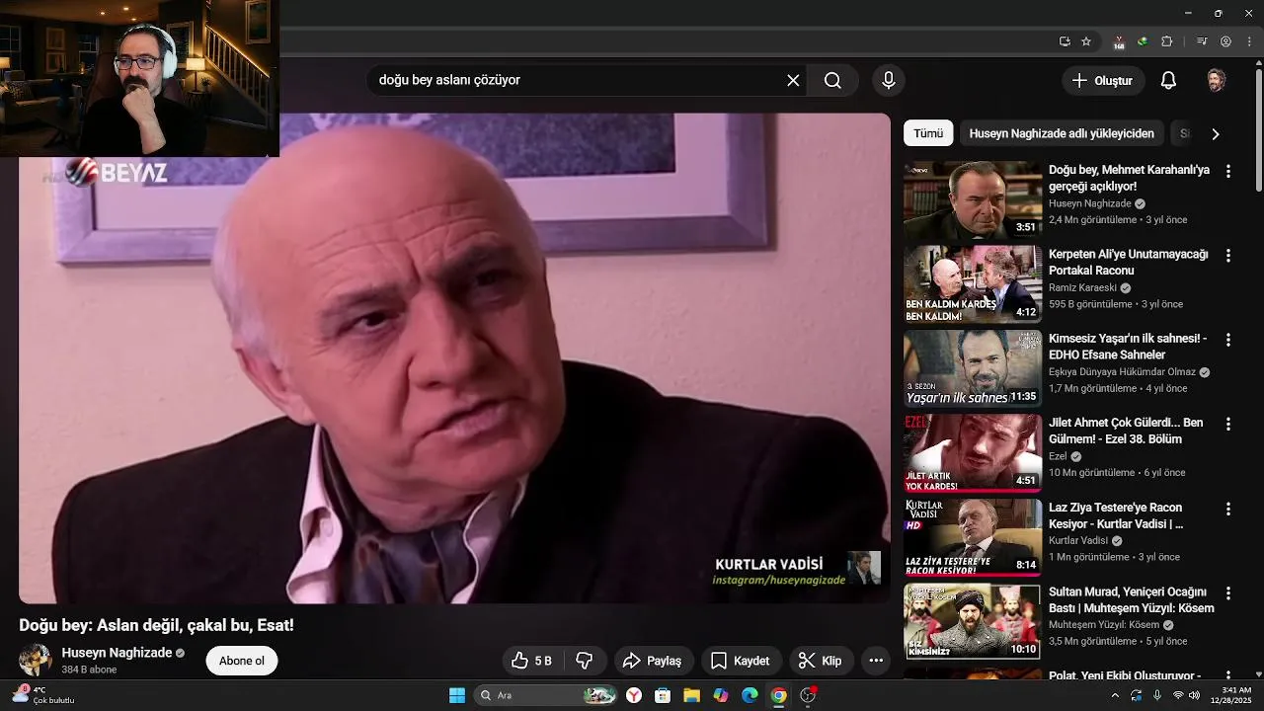This screenshot has width=1264, height=711.
Task: Open the Windows Start menu
Action: (x=457, y=695)
